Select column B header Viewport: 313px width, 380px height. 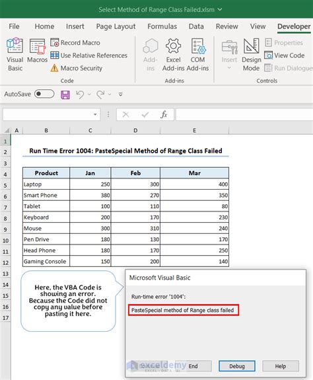click(x=46, y=130)
